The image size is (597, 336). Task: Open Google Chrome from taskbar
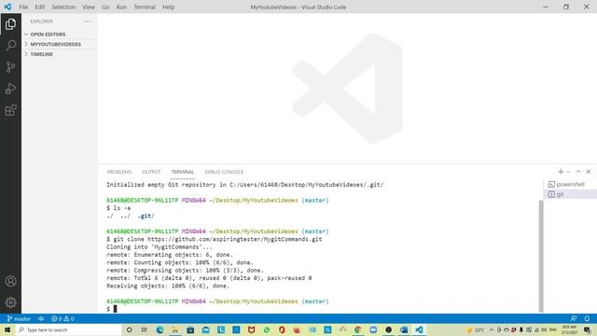pos(358,329)
